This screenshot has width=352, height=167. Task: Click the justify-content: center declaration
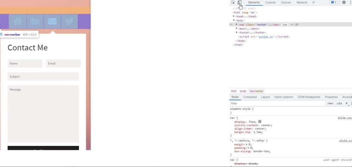click(253, 125)
